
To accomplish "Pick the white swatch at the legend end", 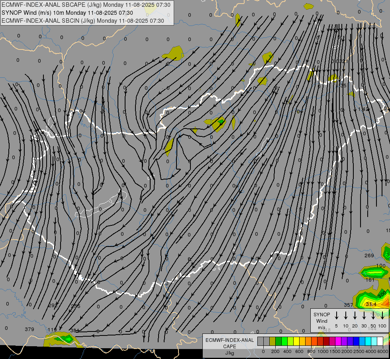I will click(x=380, y=341).
